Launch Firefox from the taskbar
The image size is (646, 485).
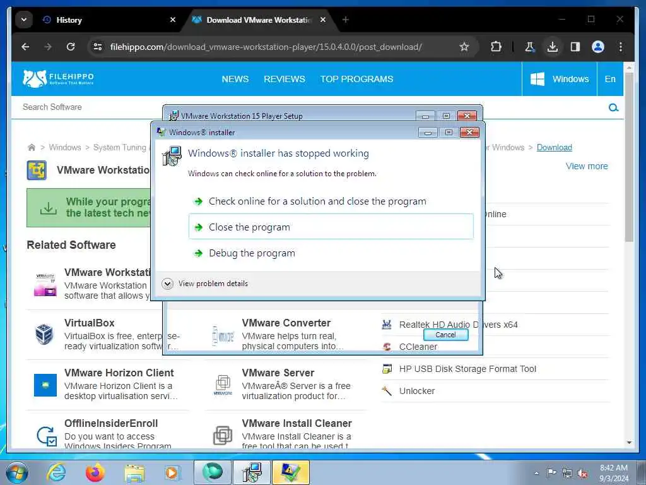tap(95, 472)
